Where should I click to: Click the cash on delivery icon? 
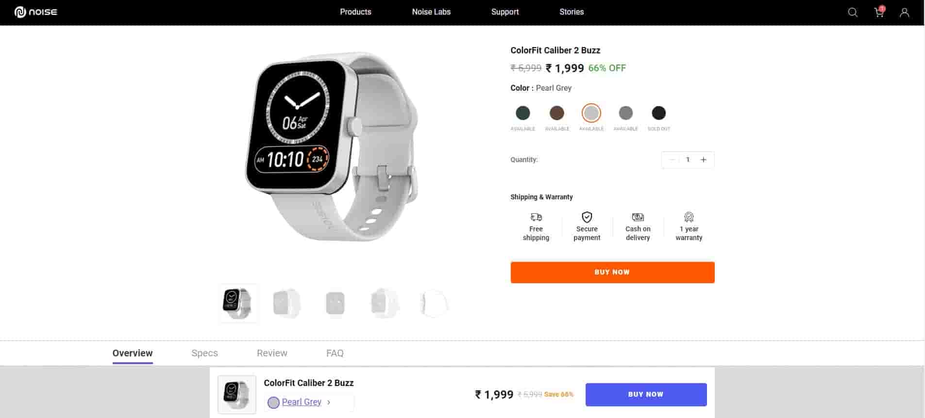point(638,217)
